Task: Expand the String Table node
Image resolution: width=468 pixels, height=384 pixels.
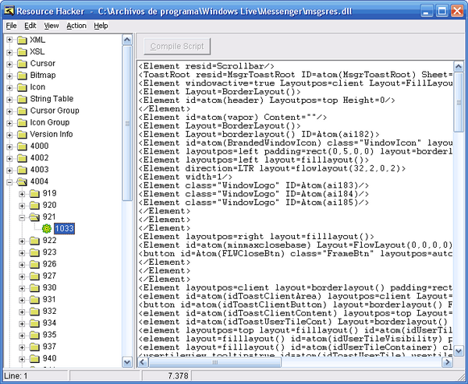Action: tap(9, 99)
